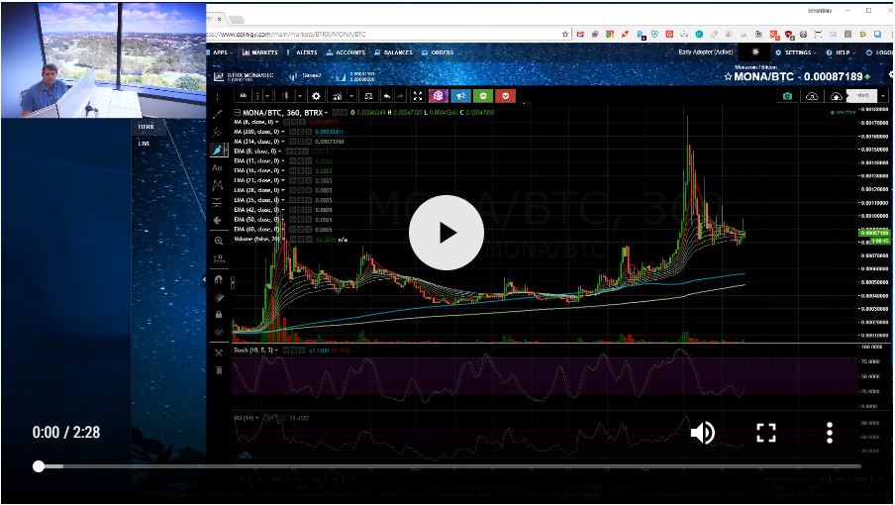Save the chart layout with the cloud-upload icon
The width and height of the screenshot is (895, 505).
(836, 96)
